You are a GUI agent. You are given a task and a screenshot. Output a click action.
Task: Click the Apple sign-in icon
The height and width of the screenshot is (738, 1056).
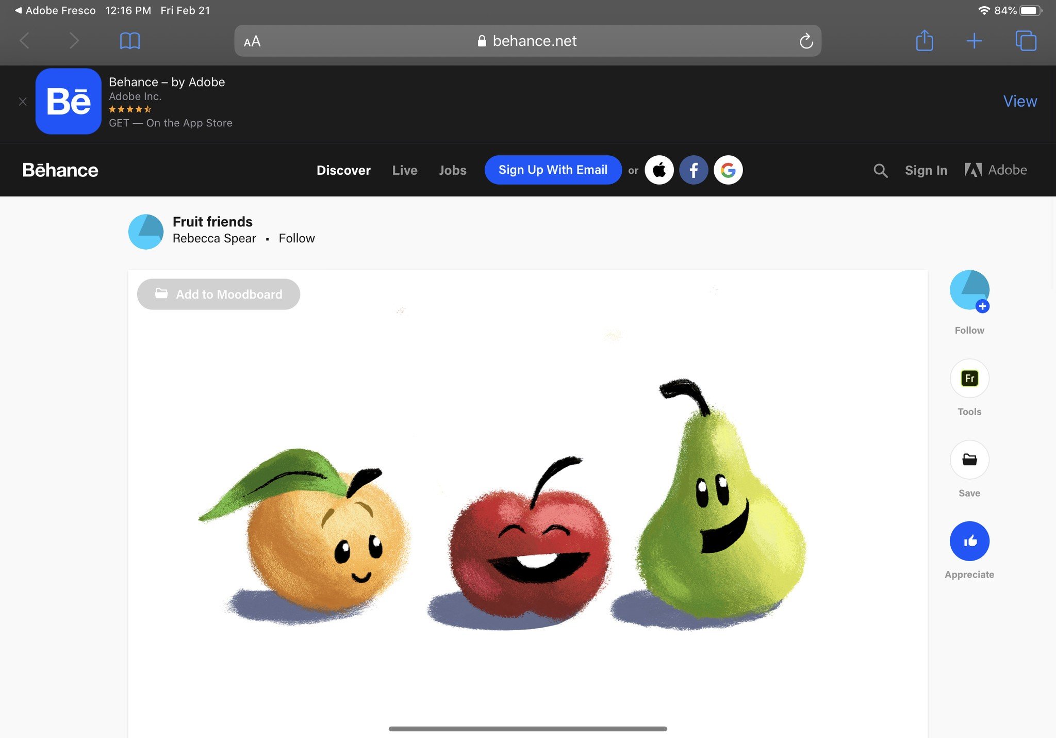tap(659, 169)
